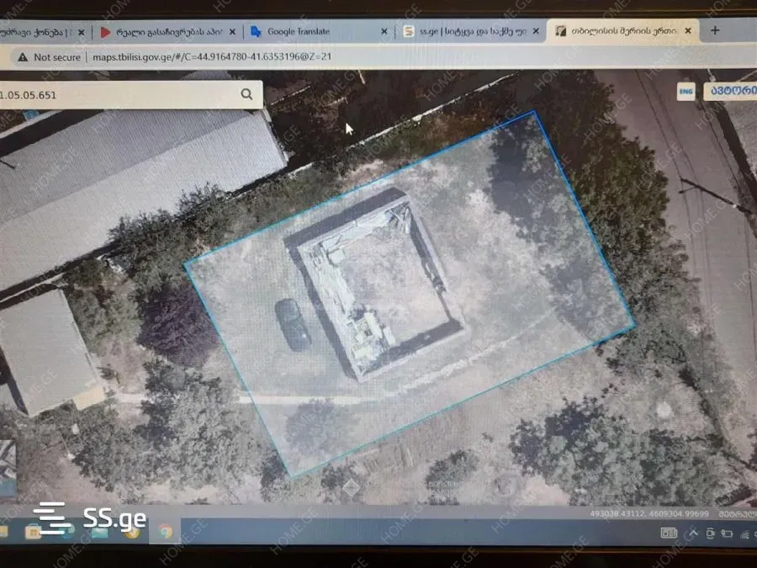
Task: Click the map search field with cadastral code
Action: point(118,94)
